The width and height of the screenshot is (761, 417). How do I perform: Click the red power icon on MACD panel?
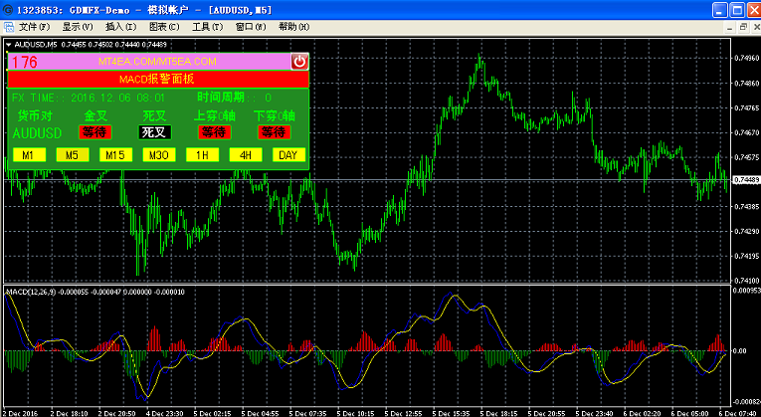(x=300, y=62)
